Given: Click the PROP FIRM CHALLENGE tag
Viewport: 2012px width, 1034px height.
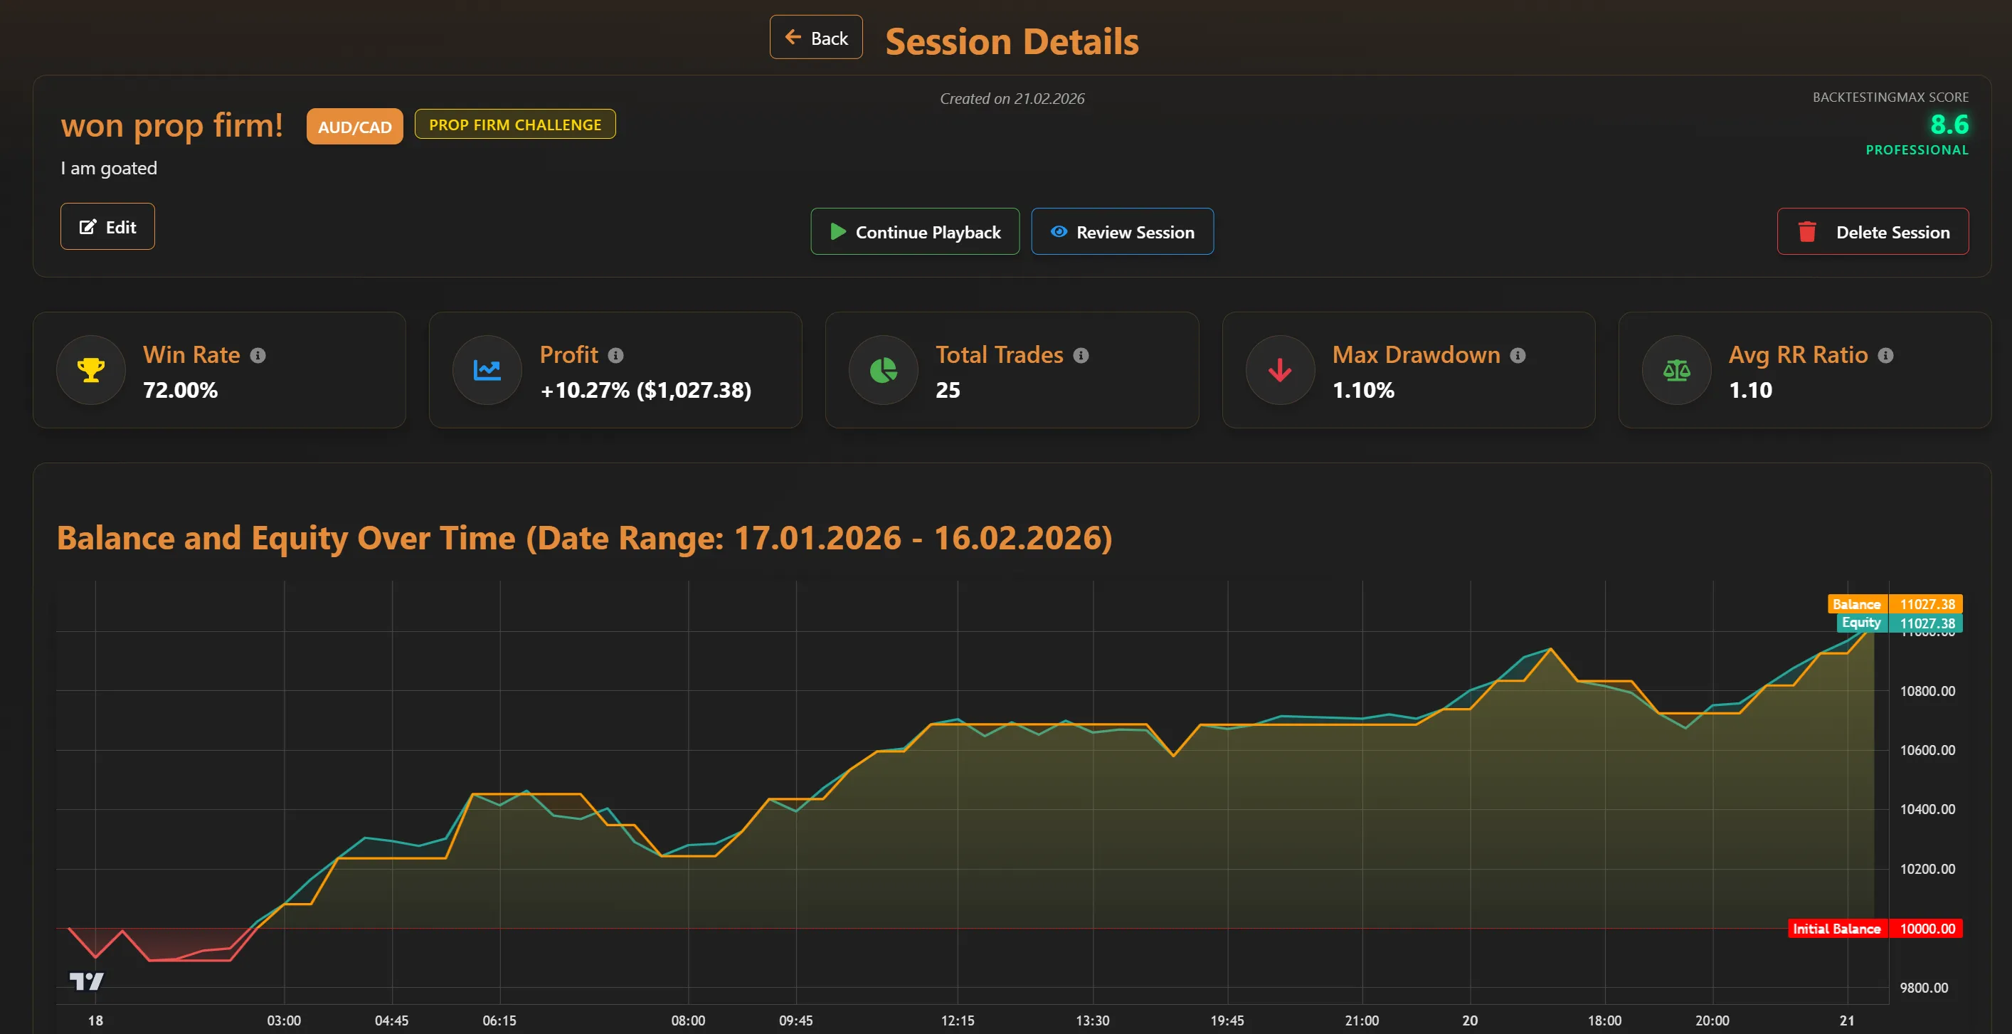Looking at the screenshot, I should pos(514,124).
